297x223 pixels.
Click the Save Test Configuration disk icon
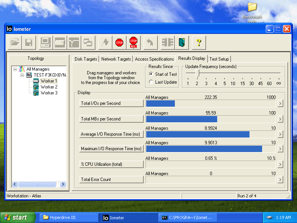pos(29,42)
